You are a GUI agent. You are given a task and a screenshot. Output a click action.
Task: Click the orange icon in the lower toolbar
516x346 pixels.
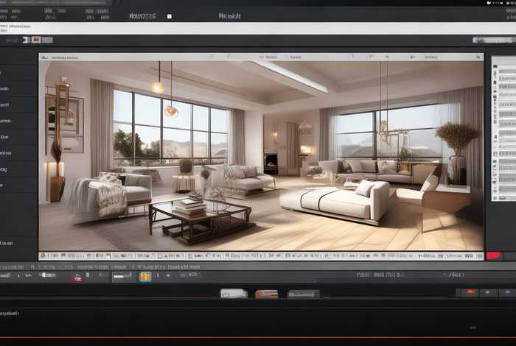(x=145, y=277)
